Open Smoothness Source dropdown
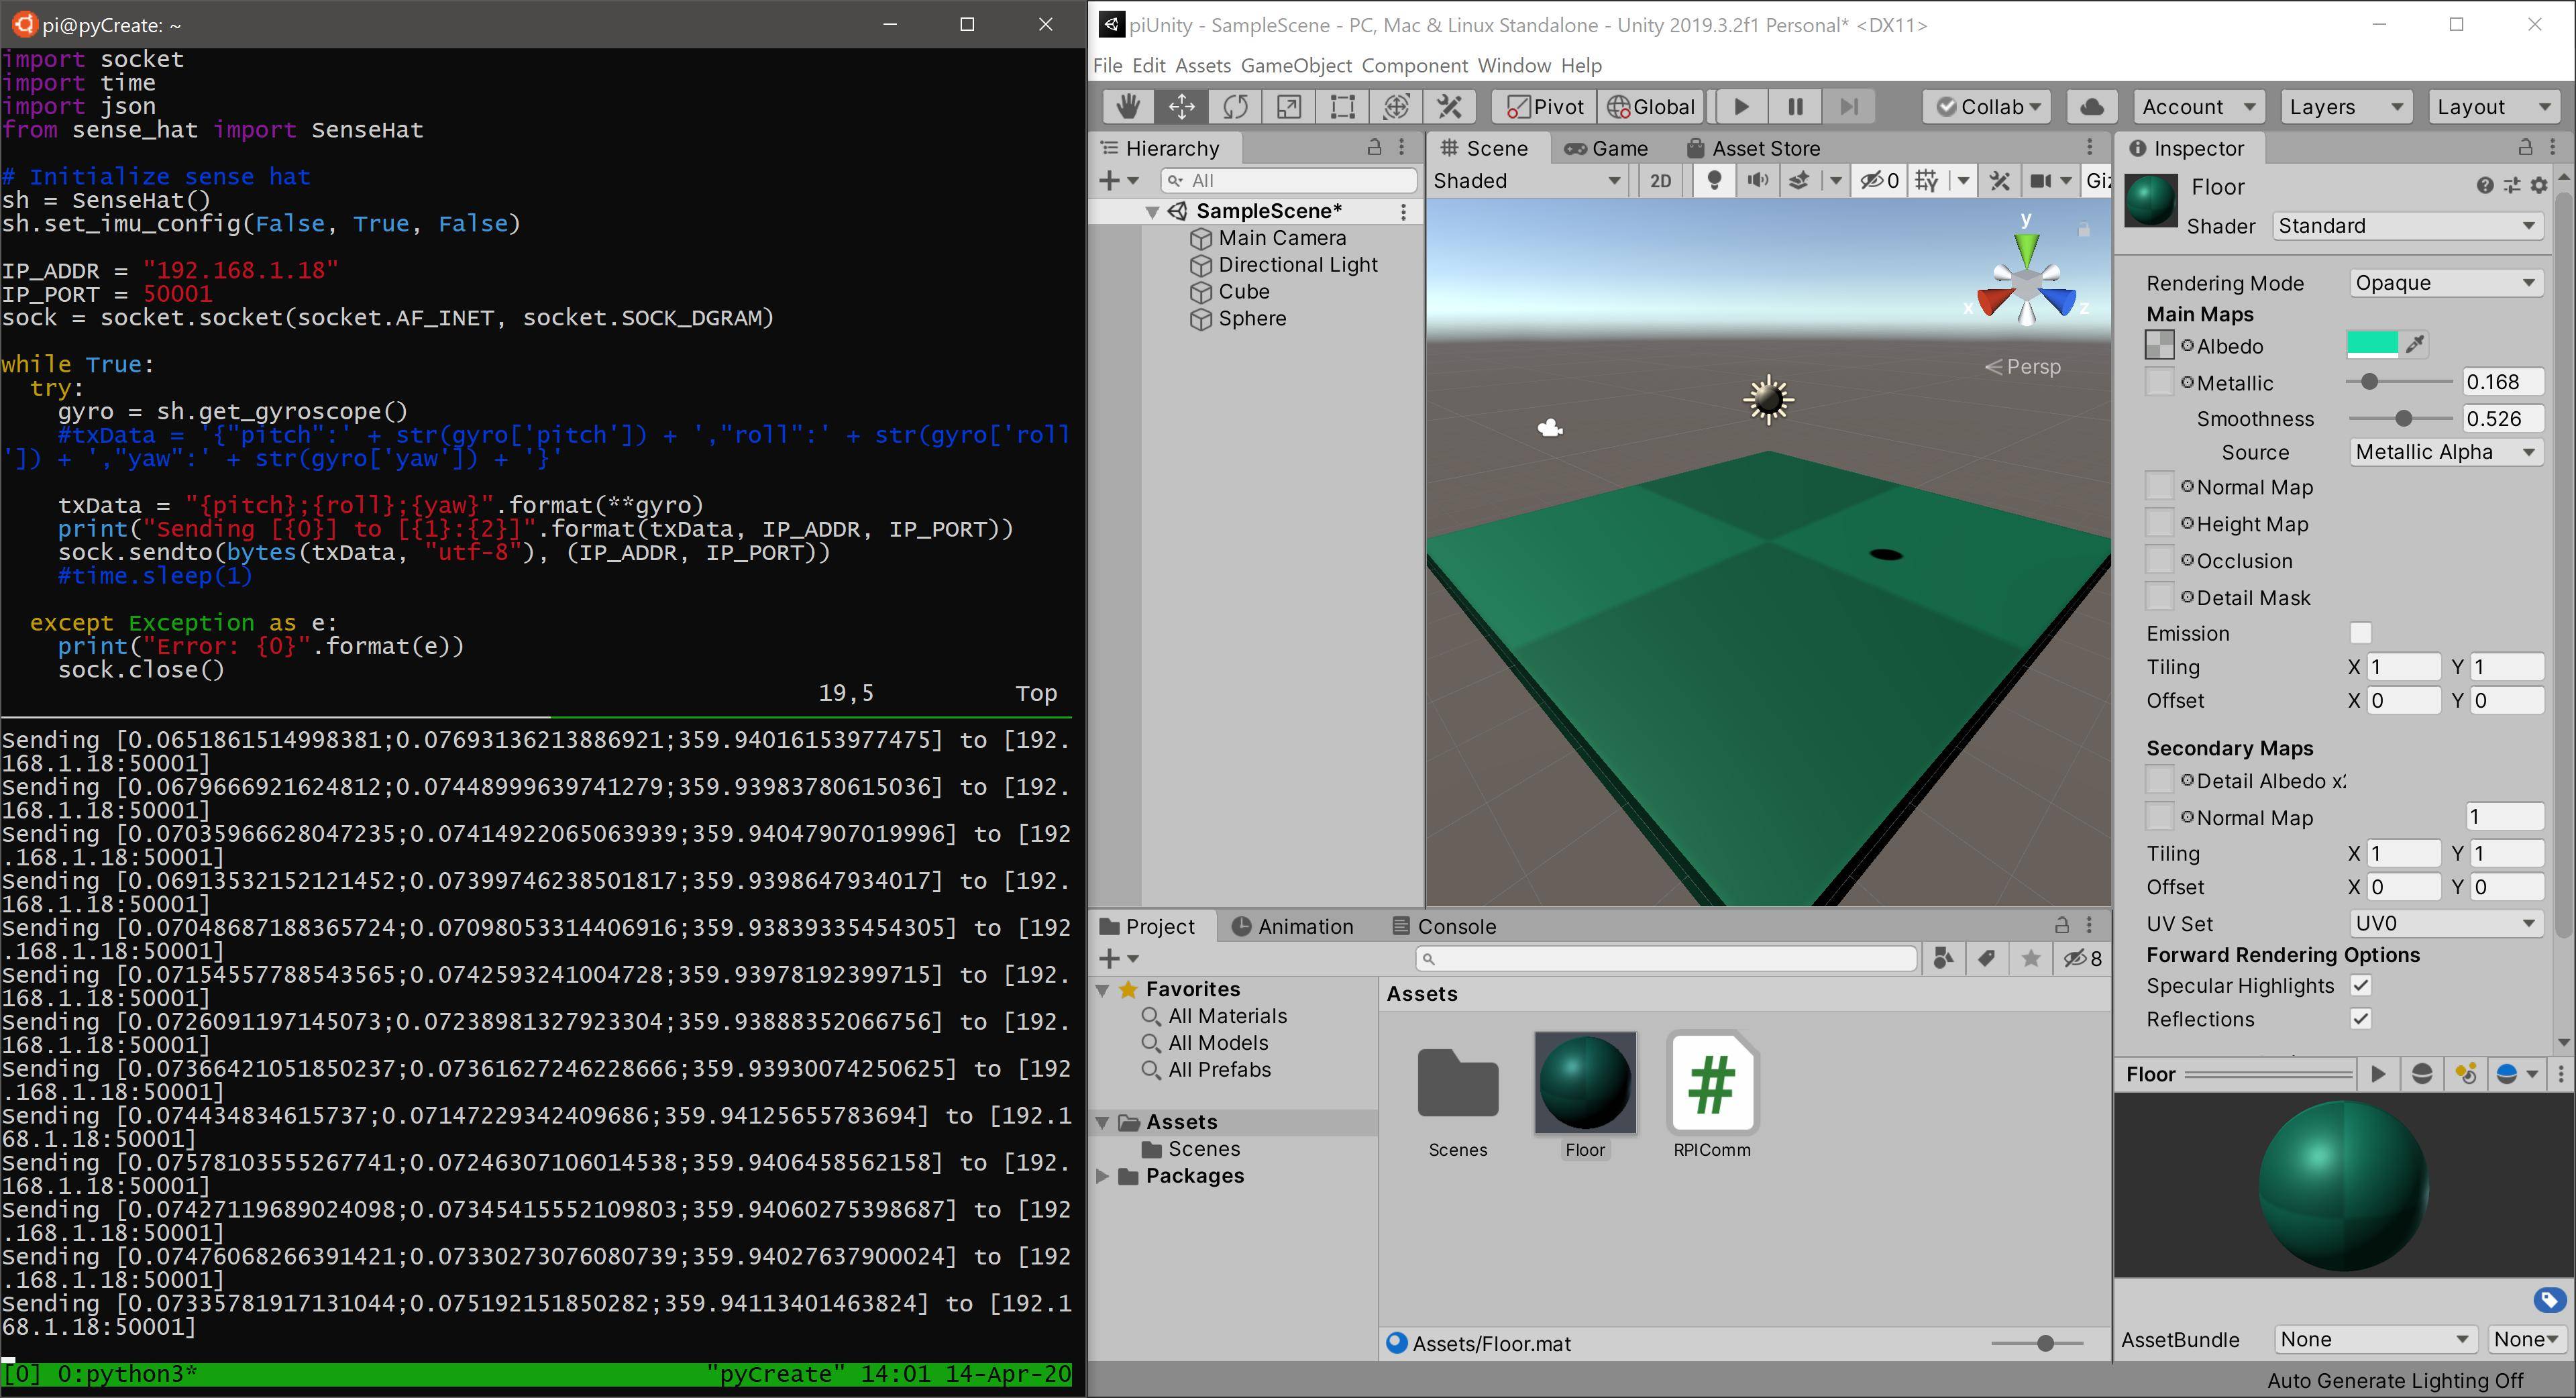Viewport: 2576px width, 1398px height. point(2445,452)
